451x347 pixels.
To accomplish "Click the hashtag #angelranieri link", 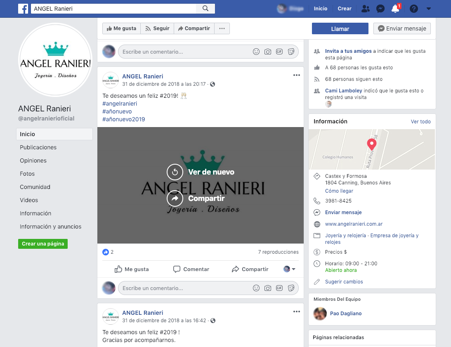I will click(x=120, y=104).
